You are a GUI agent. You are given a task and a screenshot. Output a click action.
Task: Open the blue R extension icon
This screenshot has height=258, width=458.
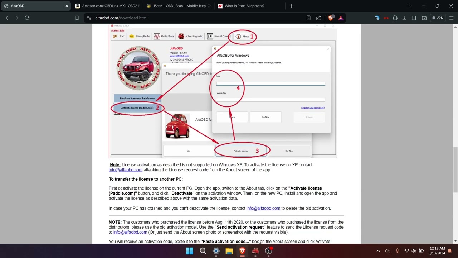click(x=377, y=18)
